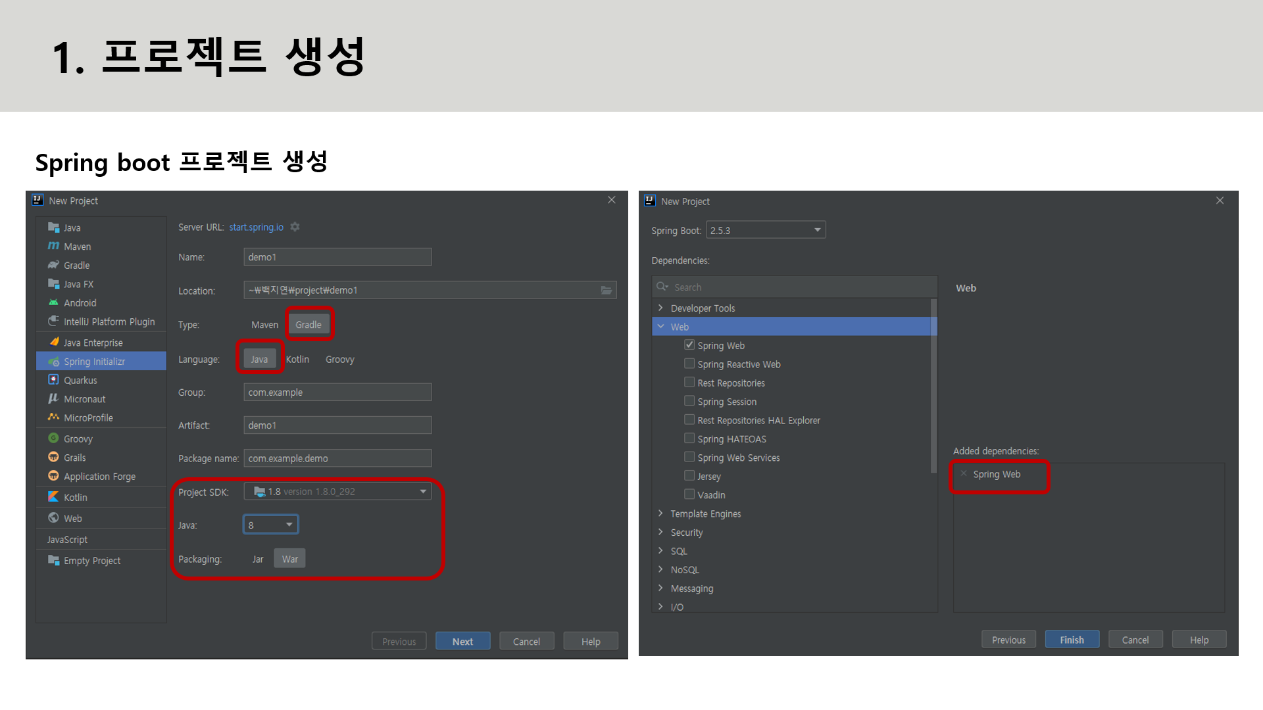This screenshot has width=1263, height=710.
Task: Check the Rest Repositories dependency
Action: (689, 382)
